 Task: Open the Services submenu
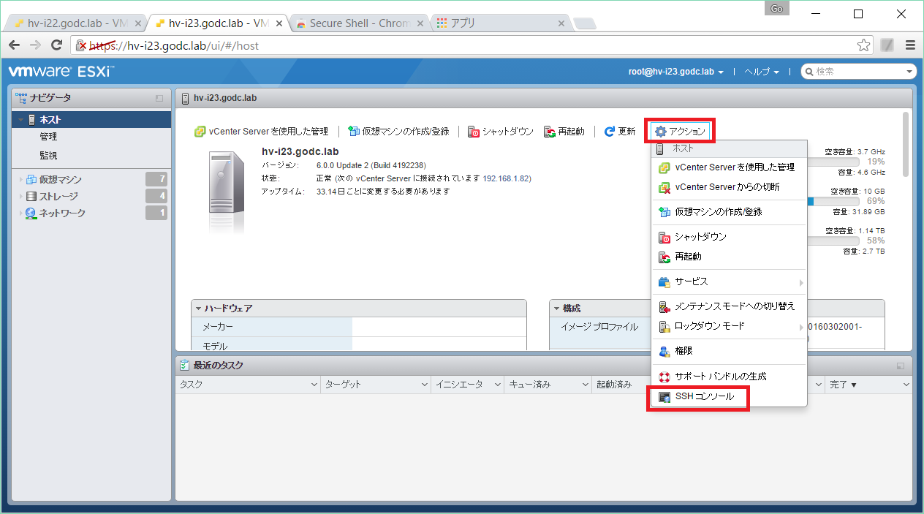point(729,282)
